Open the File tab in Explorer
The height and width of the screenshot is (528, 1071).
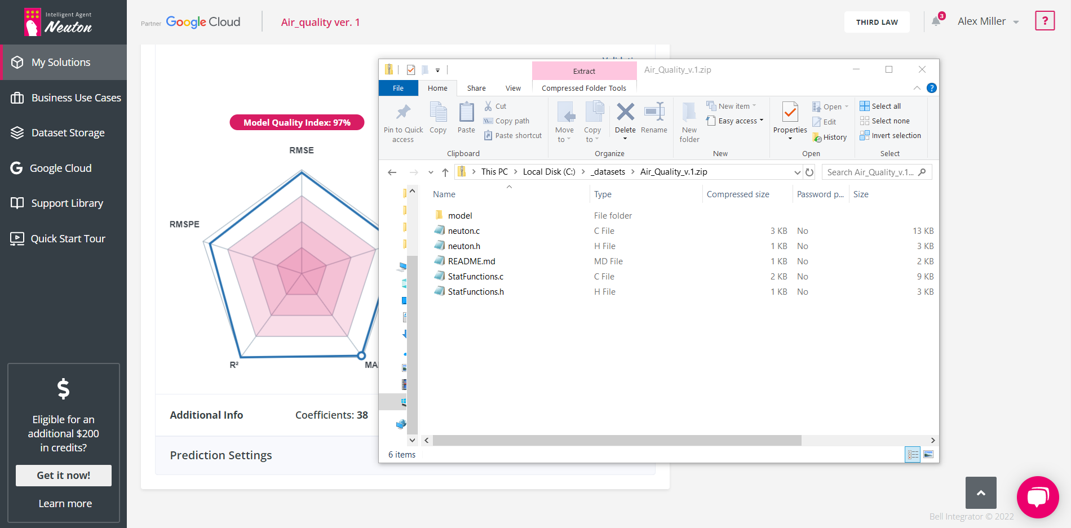coord(398,88)
